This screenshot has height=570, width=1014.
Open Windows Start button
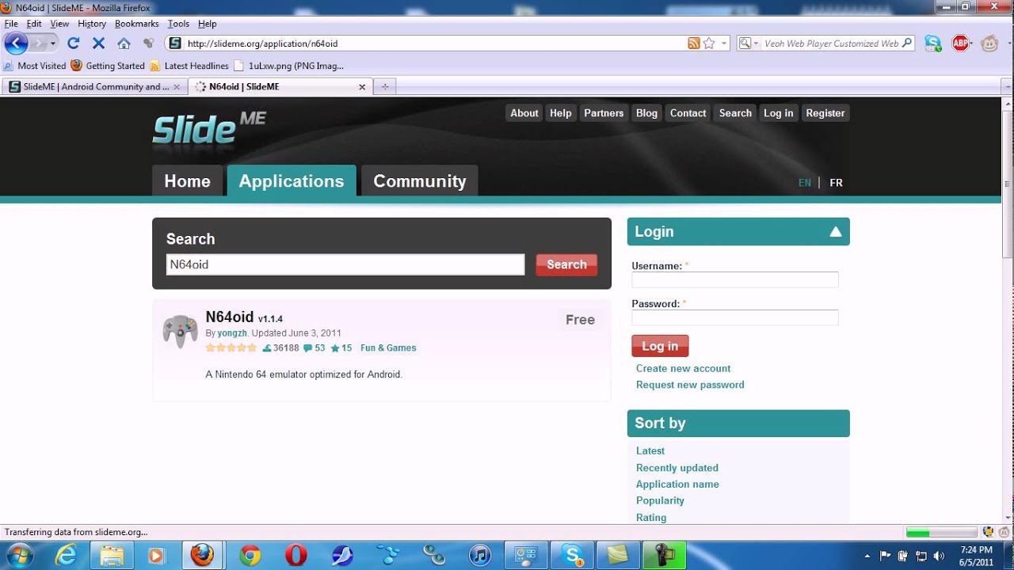[x=17, y=555]
